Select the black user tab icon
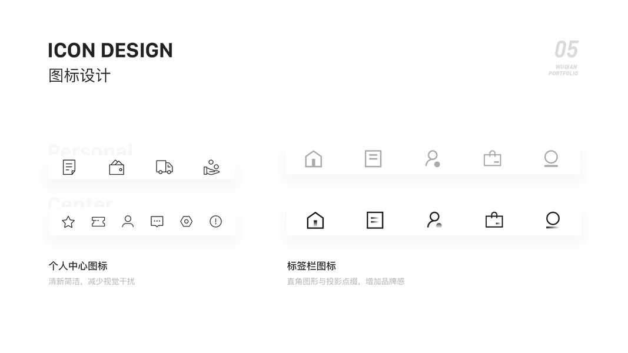Image resolution: width=628 pixels, height=353 pixels. 434,219
